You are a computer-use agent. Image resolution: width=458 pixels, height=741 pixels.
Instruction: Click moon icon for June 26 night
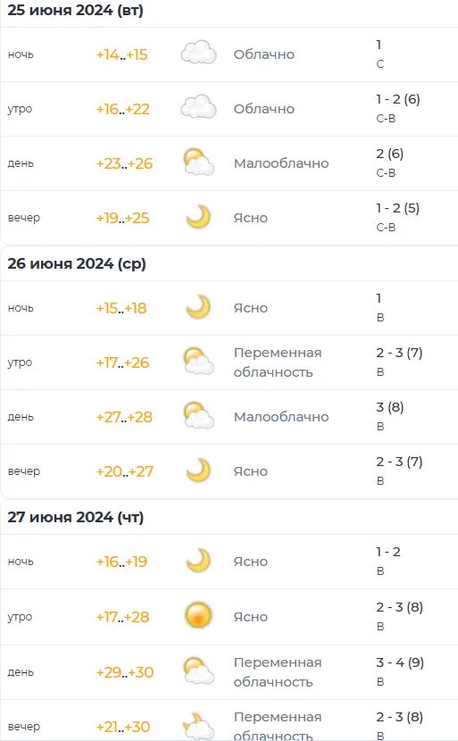(x=198, y=307)
